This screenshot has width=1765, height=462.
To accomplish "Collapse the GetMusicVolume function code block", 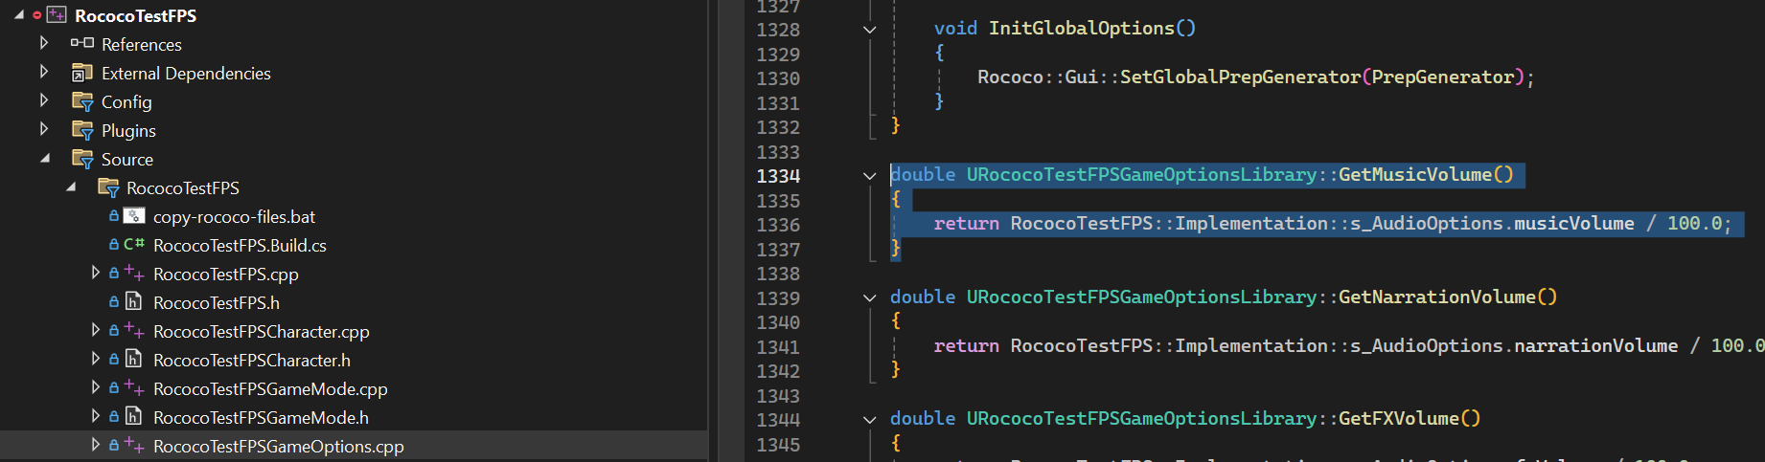I will 869,176.
